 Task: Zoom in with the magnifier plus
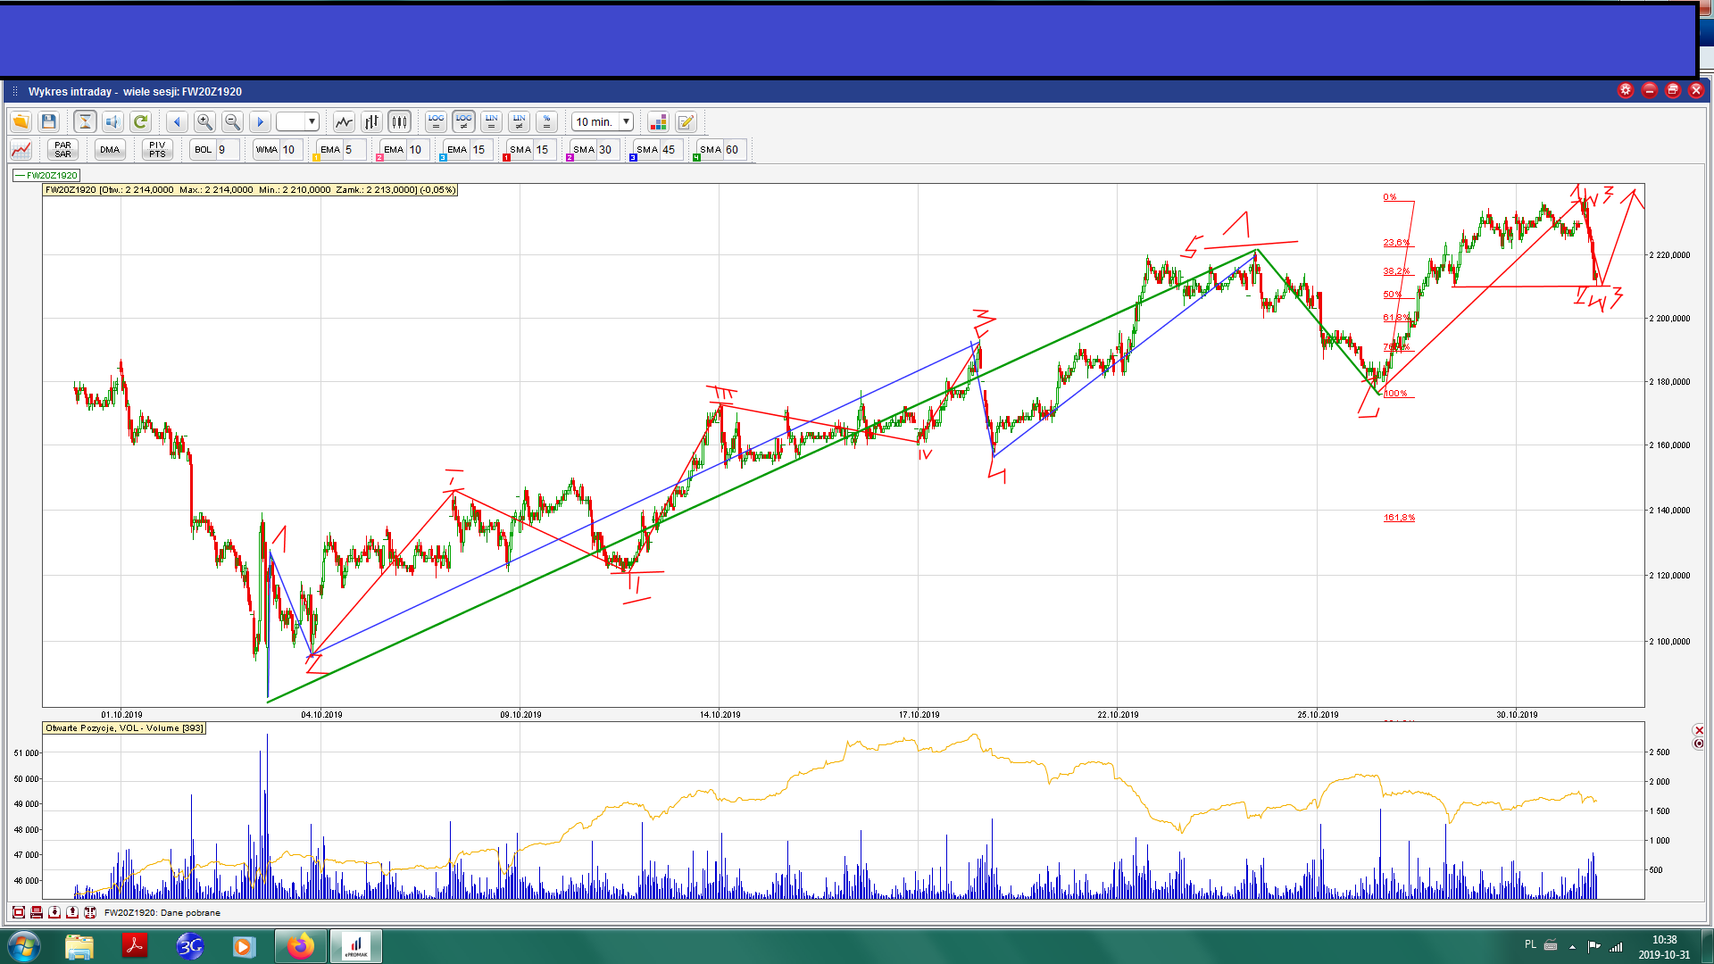pos(204,121)
